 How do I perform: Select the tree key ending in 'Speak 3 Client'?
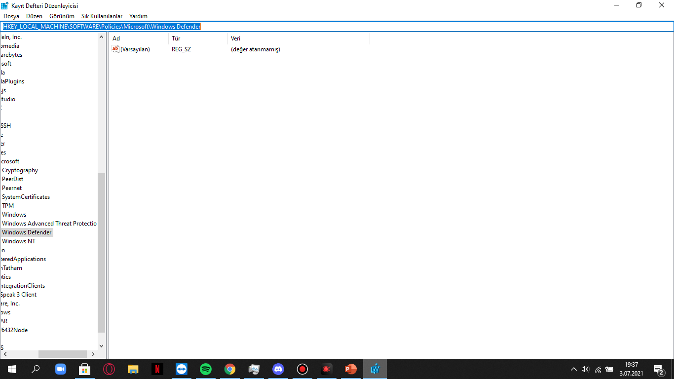18,295
